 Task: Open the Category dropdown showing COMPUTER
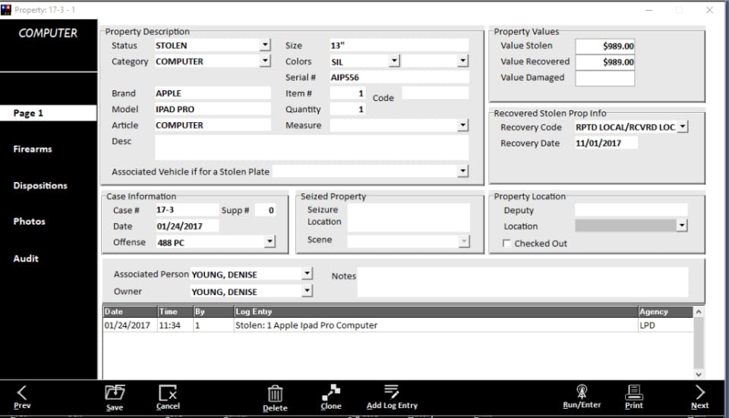coord(265,61)
